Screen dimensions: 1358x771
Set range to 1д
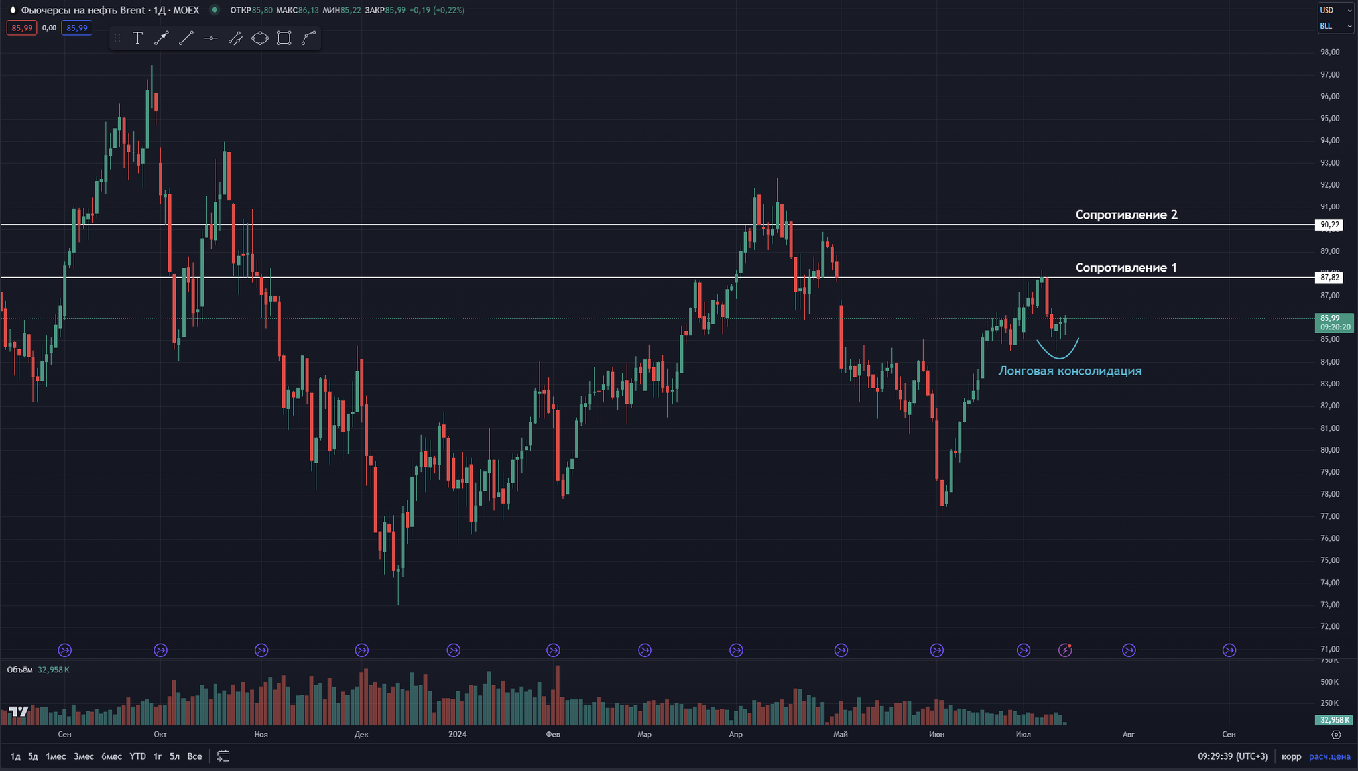(15, 756)
